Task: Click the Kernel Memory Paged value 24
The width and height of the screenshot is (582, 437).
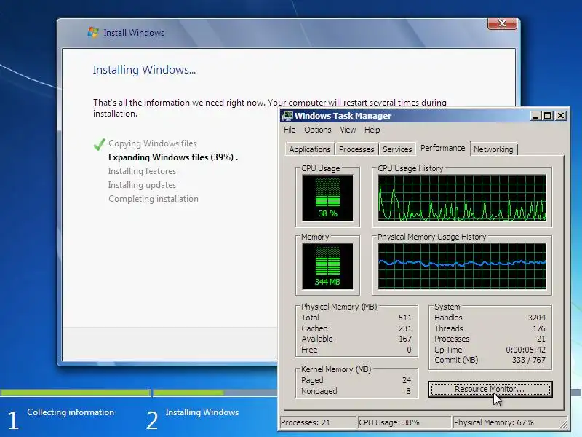Action: pyautogui.click(x=407, y=380)
